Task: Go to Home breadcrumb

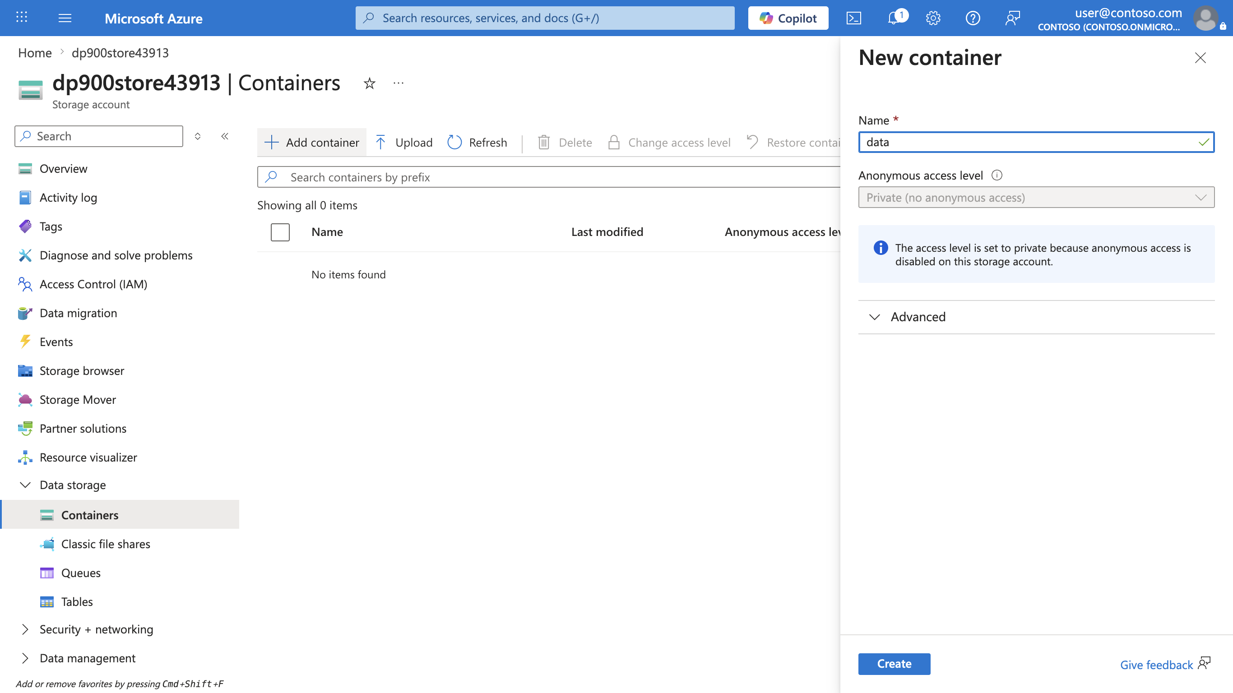Action: coord(35,53)
